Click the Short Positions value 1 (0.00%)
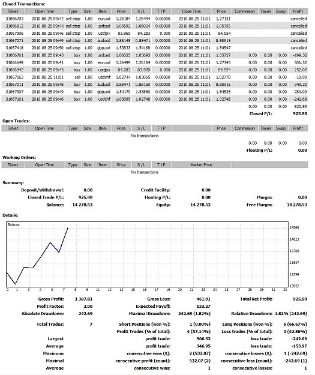 (x=200, y=324)
